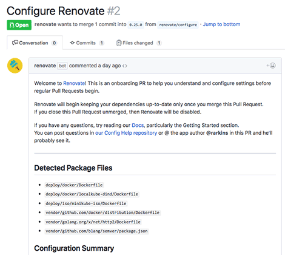285x255 pixels.
Task: Click the renovate commenter name in the comment header
Action: coord(45,66)
